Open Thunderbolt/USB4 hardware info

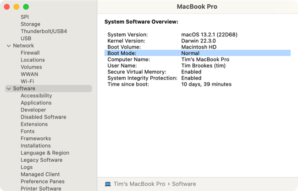point(44,32)
